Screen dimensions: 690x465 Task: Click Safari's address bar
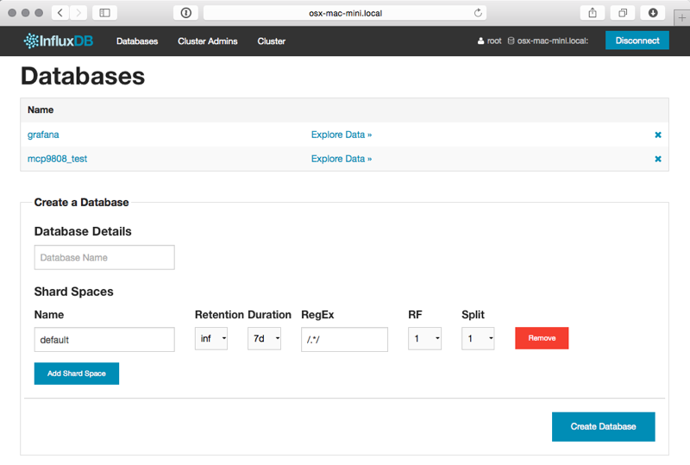pyautogui.click(x=345, y=13)
